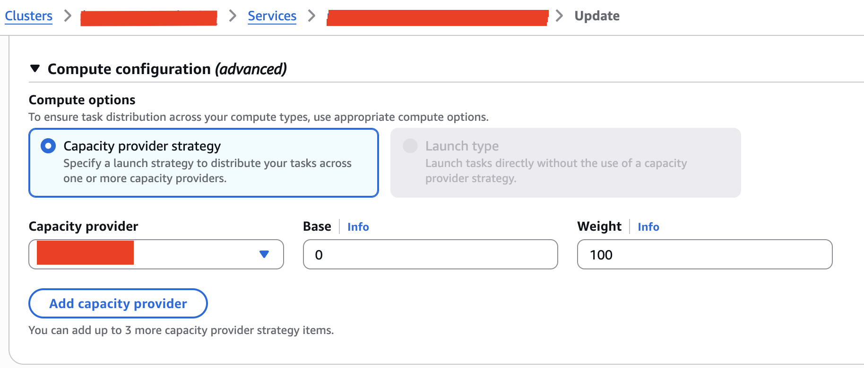The width and height of the screenshot is (864, 368).
Task: Click the Compute configuration (advanced) heading
Action: click(167, 69)
